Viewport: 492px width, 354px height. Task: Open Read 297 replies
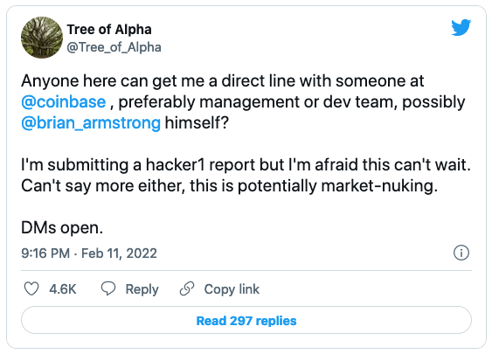pyautogui.click(x=246, y=320)
